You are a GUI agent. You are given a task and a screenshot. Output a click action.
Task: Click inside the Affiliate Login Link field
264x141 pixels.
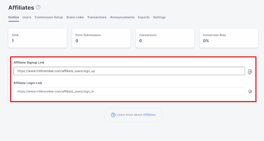(129, 91)
